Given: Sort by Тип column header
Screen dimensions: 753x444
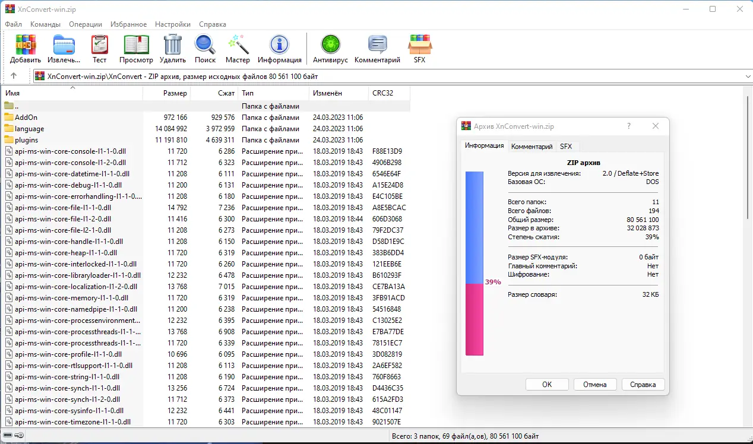Looking at the screenshot, I should (274, 93).
